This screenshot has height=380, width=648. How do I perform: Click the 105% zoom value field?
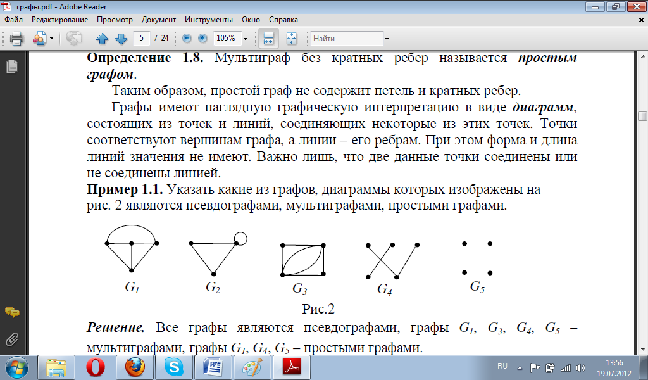point(227,38)
